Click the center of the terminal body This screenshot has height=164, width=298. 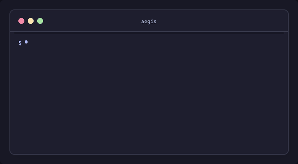pos(149,93)
